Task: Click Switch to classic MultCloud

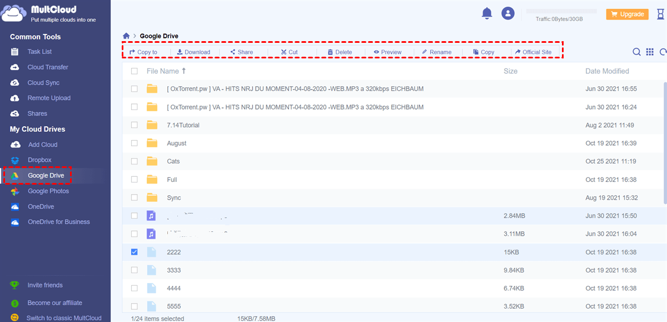Action: click(64, 318)
